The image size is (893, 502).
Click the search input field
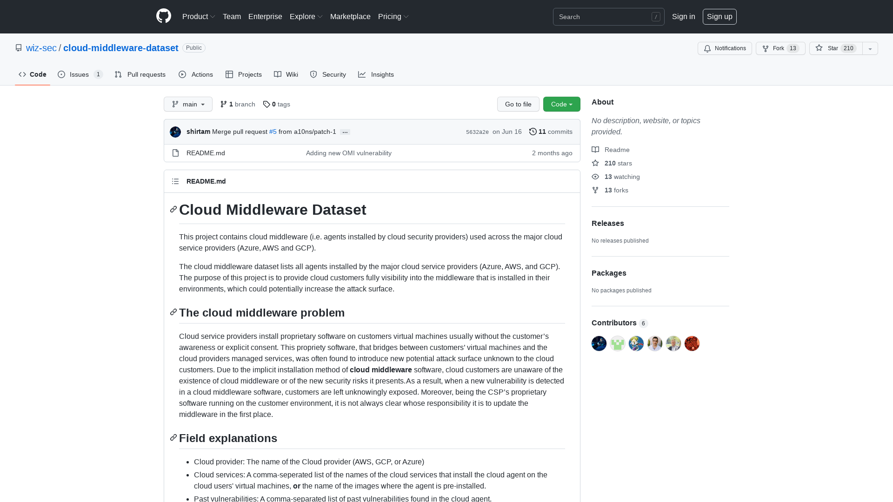coord(605,17)
